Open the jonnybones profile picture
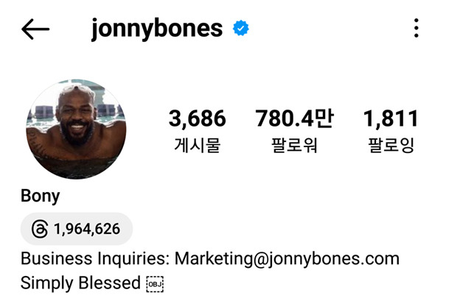This screenshot has height=298, width=457. click(x=76, y=129)
